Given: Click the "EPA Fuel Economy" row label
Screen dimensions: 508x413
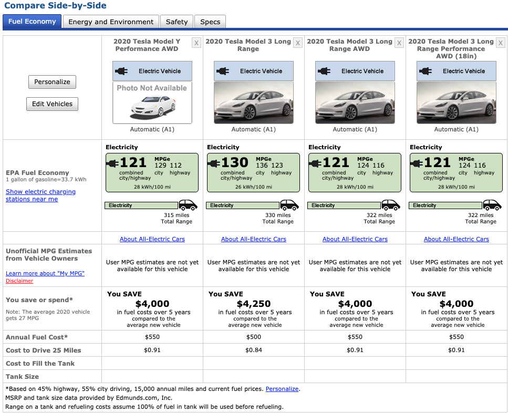Looking at the screenshot, I should [38, 173].
